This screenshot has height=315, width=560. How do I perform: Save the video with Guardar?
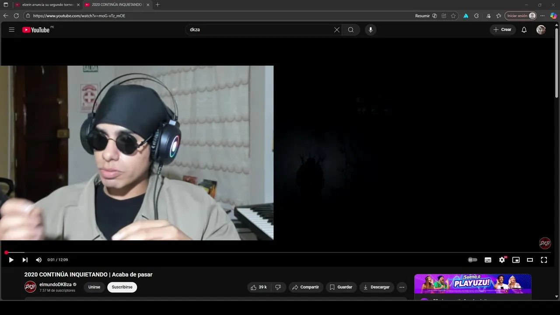pos(341,287)
